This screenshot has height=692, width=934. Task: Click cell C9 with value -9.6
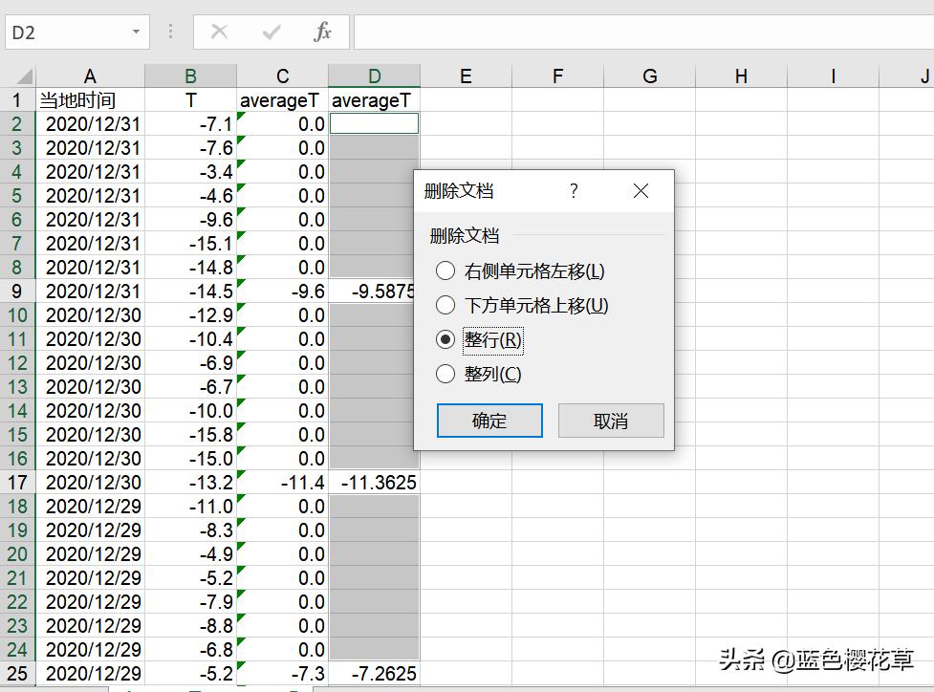coord(282,292)
